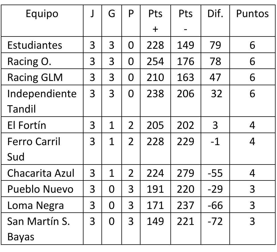Select the Dif. column header
The width and height of the screenshot is (277, 252).
[x=215, y=13]
